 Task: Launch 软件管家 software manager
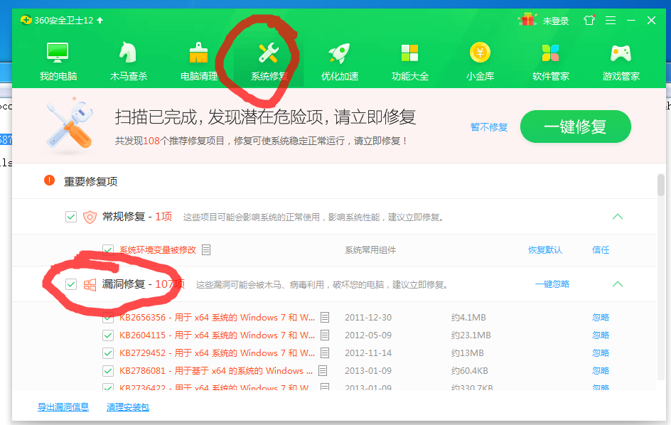[x=550, y=61]
